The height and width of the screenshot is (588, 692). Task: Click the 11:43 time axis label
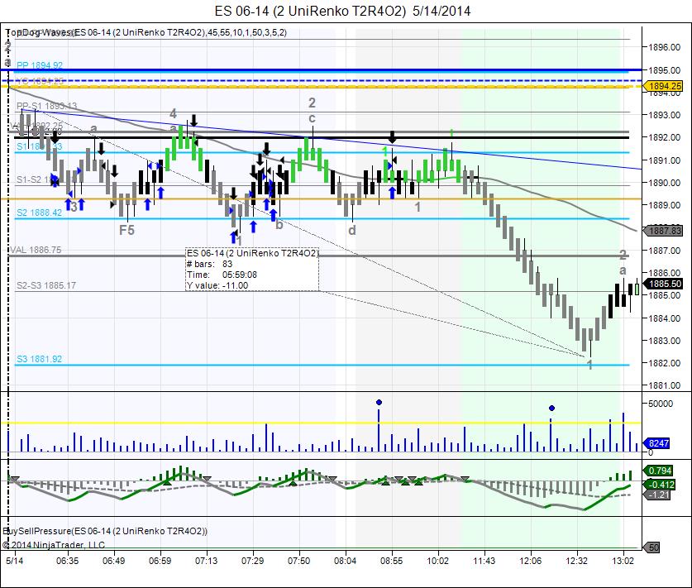click(484, 561)
